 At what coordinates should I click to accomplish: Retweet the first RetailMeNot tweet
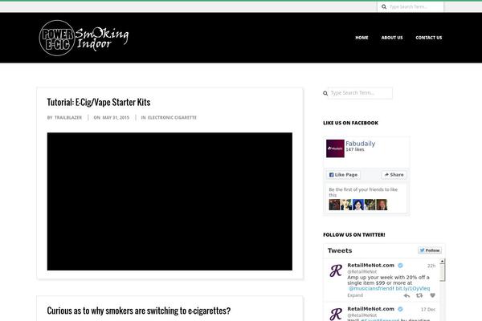coord(419,295)
